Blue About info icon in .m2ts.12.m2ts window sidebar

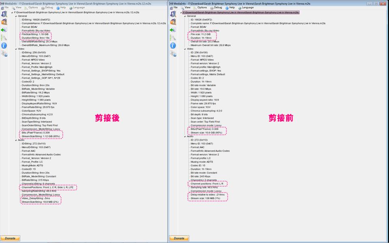click(4, 46)
